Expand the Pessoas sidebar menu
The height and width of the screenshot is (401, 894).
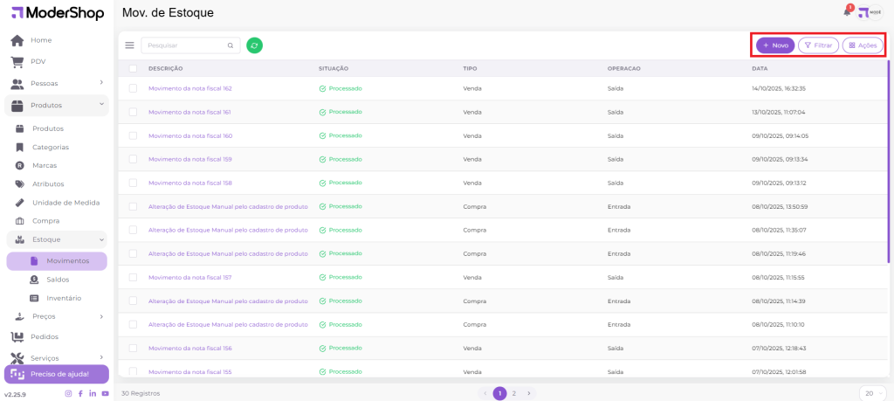point(56,83)
